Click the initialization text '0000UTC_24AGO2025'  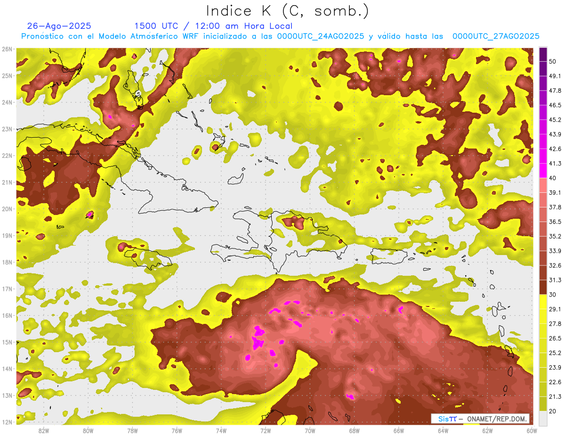point(321,36)
